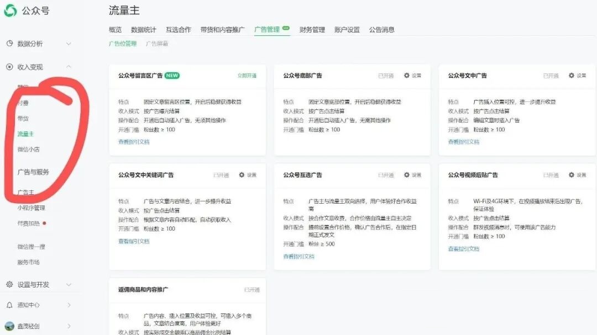The height and width of the screenshot is (335, 597).
Task: Switch to the 公告消息 tab
Action: tap(381, 30)
